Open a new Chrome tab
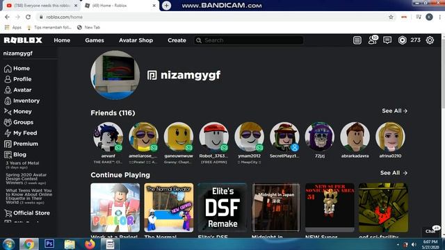Viewport: 445px width, 250px height. pyautogui.click(x=166, y=6)
